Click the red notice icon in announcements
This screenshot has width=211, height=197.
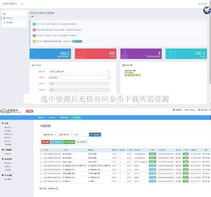pyautogui.click(x=34, y=30)
